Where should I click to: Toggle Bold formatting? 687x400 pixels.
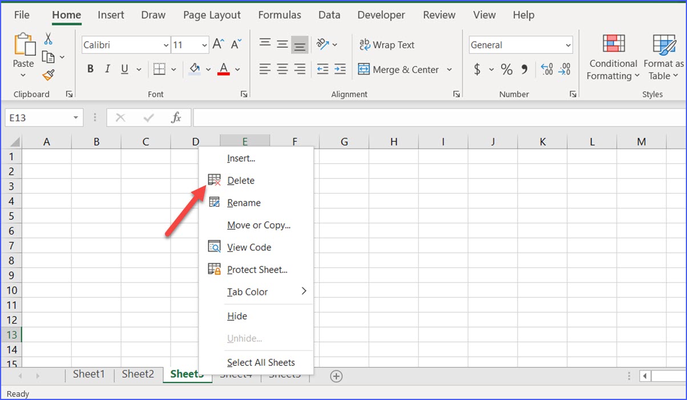[90, 70]
